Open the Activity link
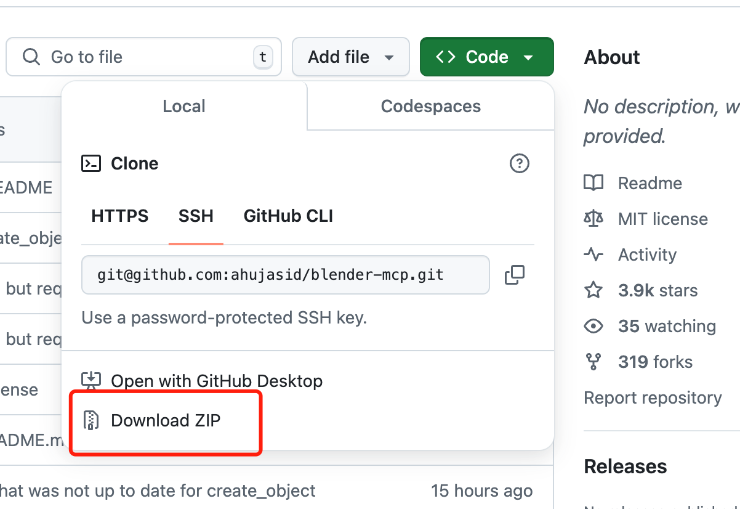740x509 pixels. click(647, 254)
